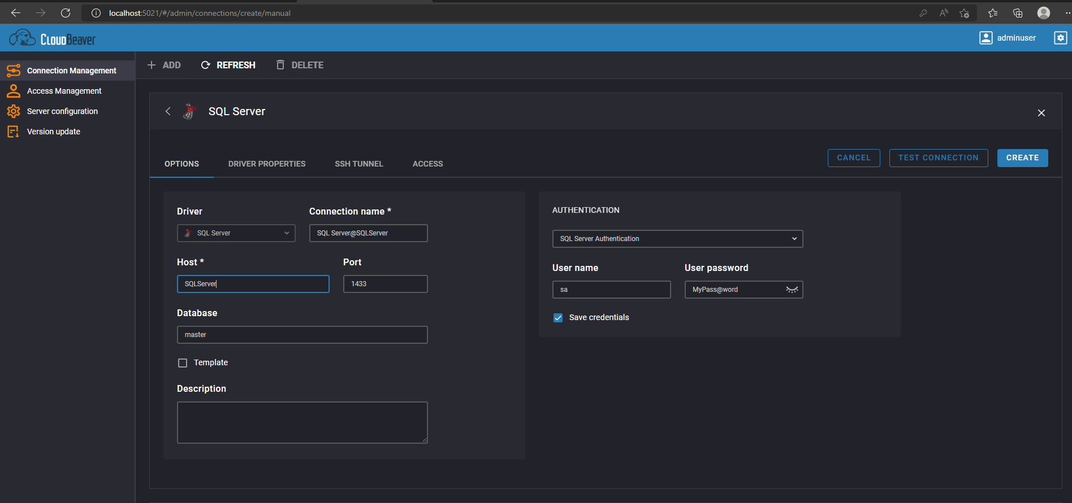Image resolution: width=1072 pixels, height=503 pixels.
Task: Open the browser more options menu
Action: [x=1067, y=13]
